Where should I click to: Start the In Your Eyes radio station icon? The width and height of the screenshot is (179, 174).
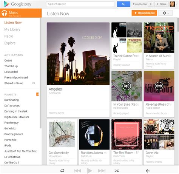[127, 86]
